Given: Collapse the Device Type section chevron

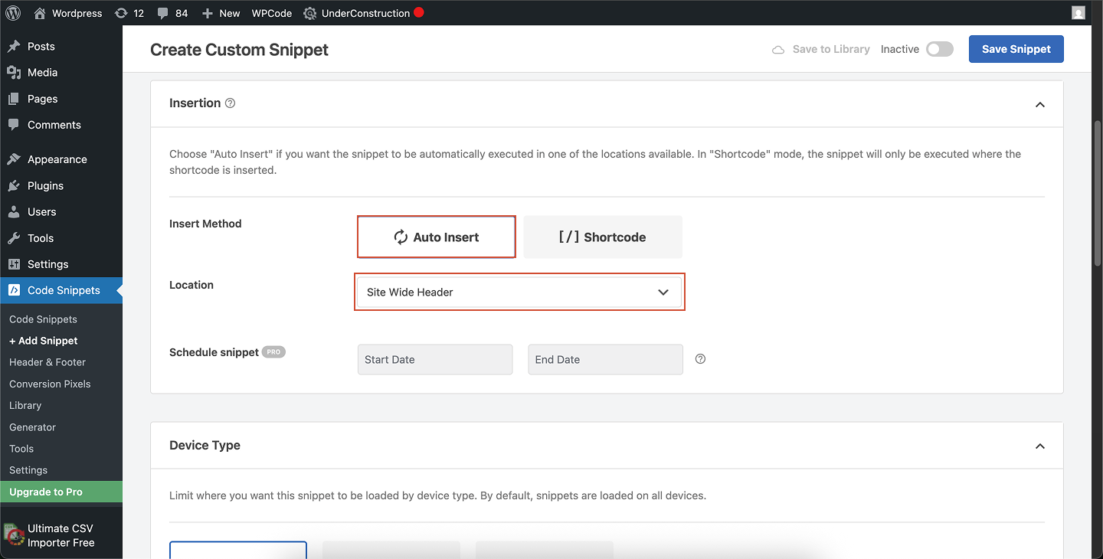Looking at the screenshot, I should (1039, 446).
